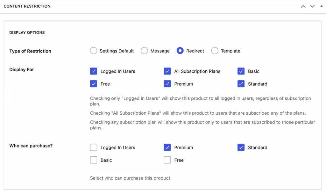
Task: Uncheck Premium under Who can purchase
Action: click(167, 147)
